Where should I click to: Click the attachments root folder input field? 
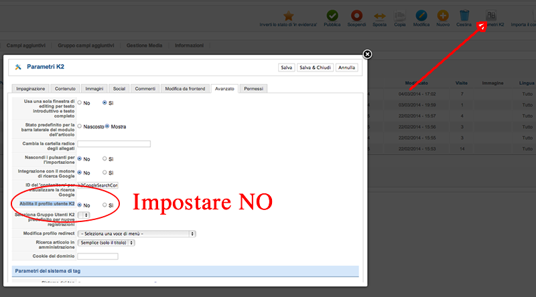click(x=114, y=144)
